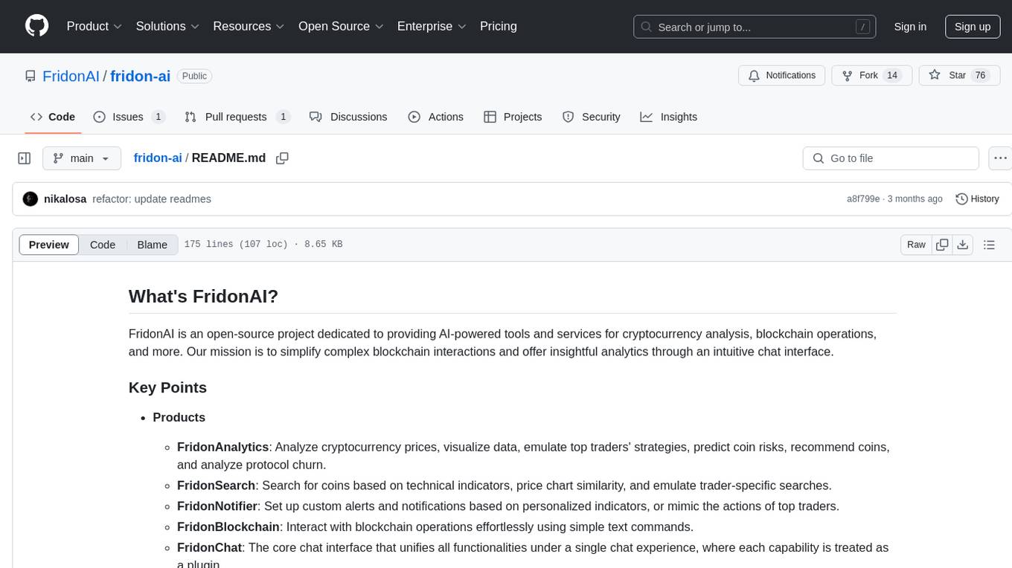Click the GitHub logo icon

coord(36,26)
